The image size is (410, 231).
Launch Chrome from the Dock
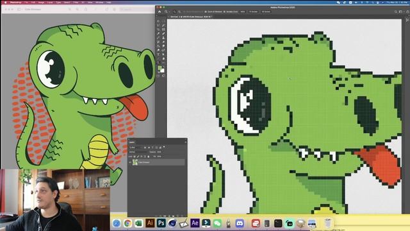[127, 223]
